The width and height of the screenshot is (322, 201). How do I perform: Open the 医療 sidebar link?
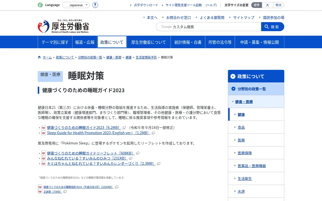click(x=241, y=140)
